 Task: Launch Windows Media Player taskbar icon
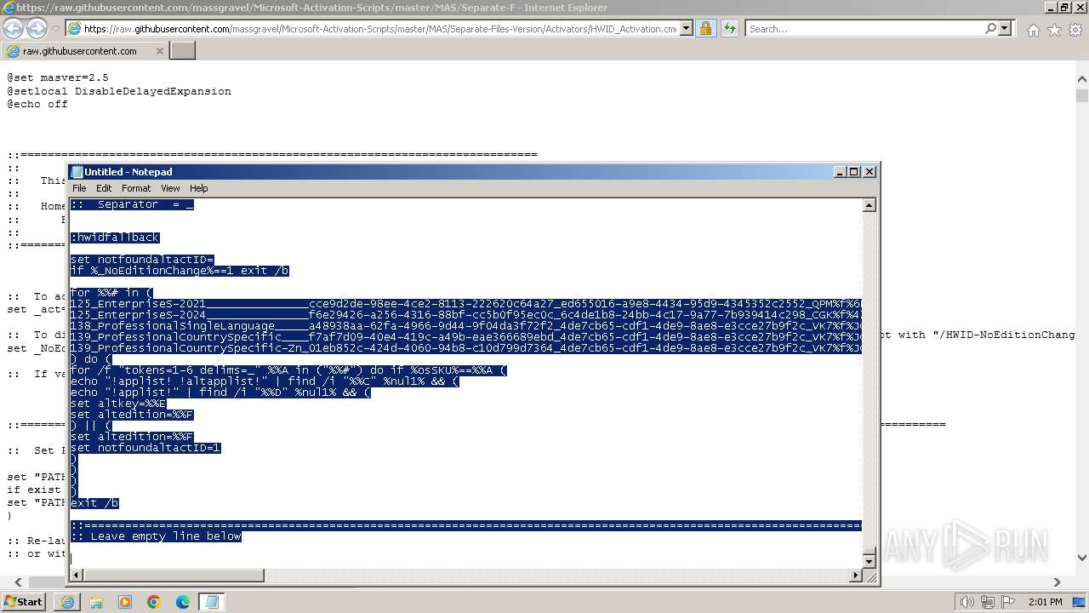coord(125,602)
